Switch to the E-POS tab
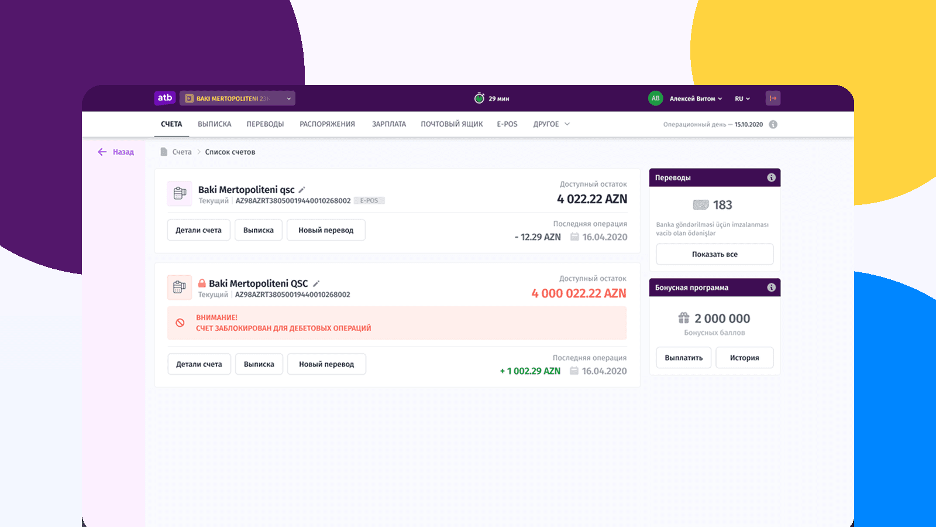The width and height of the screenshot is (936, 527). (507, 124)
